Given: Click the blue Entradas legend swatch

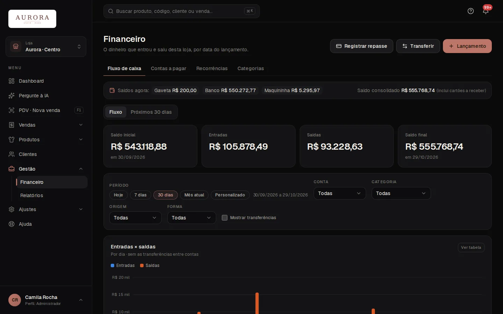Looking at the screenshot, I should (112, 266).
